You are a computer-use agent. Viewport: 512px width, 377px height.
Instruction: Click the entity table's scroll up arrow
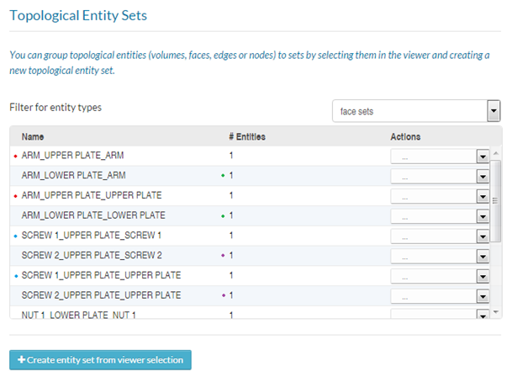coord(496,152)
